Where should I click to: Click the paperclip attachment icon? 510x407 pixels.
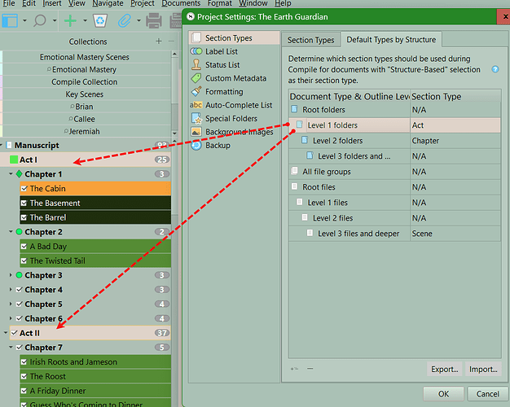125,20
